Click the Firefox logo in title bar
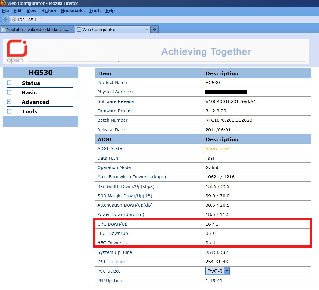The width and height of the screenshot is (319, 290). point(3,3)
